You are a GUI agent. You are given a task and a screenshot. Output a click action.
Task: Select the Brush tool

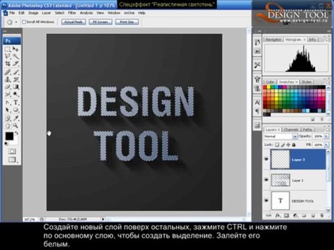(x=15, y=72)
